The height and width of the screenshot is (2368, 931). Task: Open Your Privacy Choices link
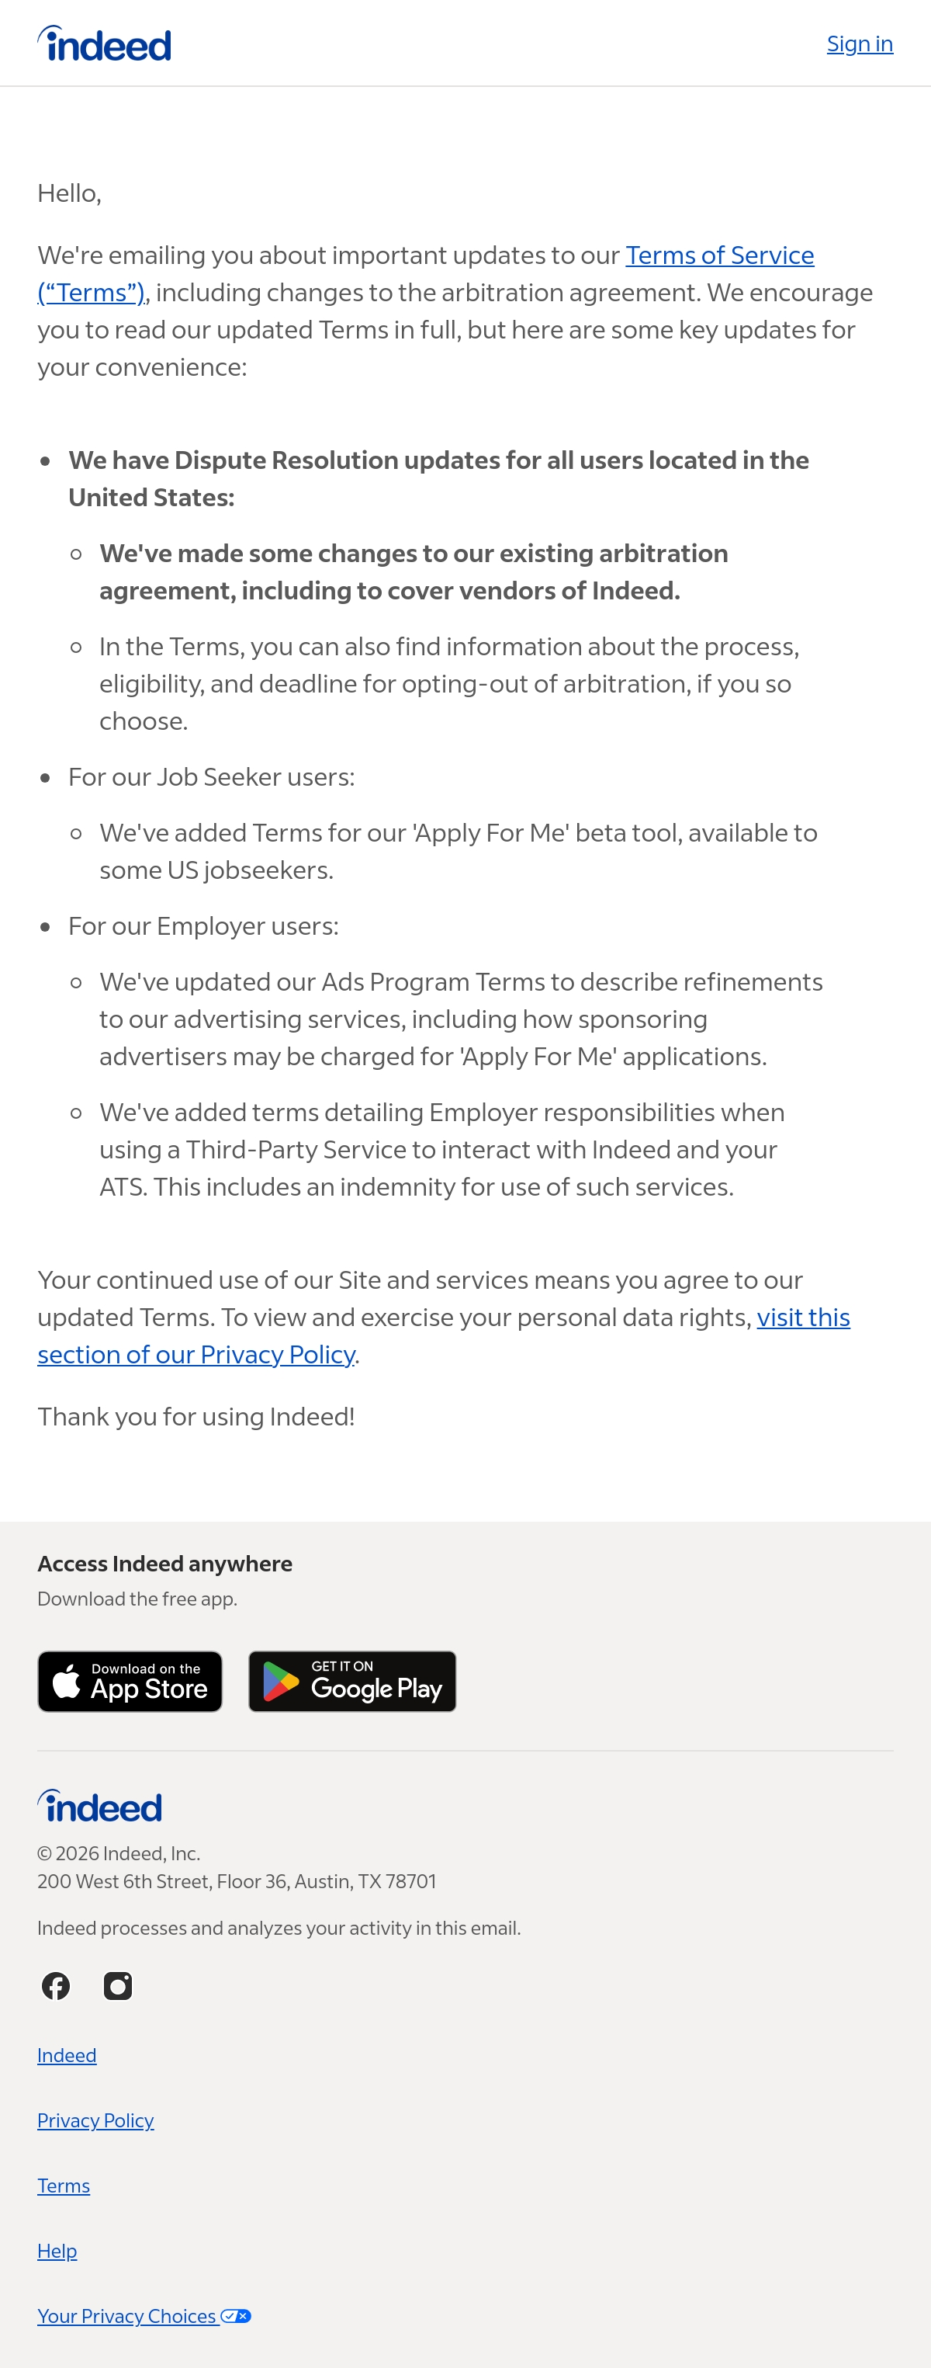144,2317
